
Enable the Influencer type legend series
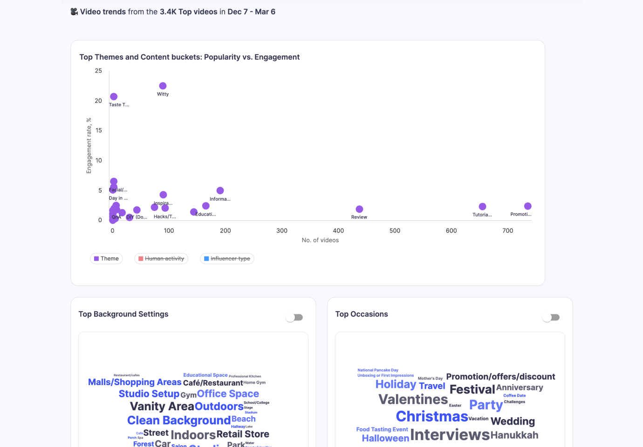tap(227, 259)
